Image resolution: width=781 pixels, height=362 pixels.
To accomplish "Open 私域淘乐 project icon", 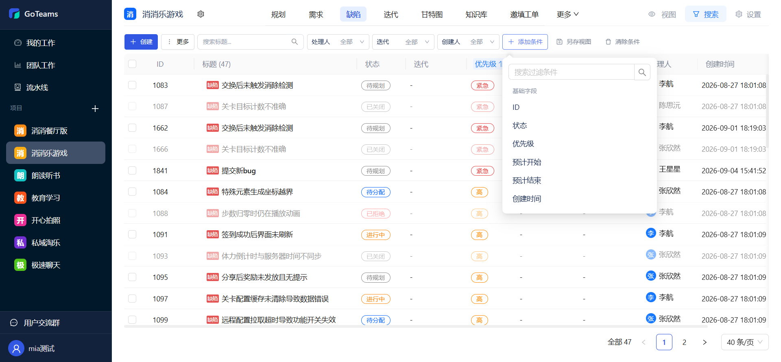I will coord(20,242).
